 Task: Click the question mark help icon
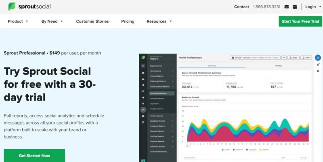tap(318, 71)
